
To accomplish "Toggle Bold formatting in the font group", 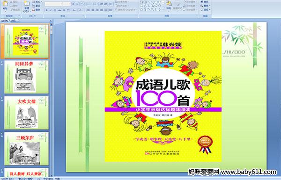I will (46, 10).
